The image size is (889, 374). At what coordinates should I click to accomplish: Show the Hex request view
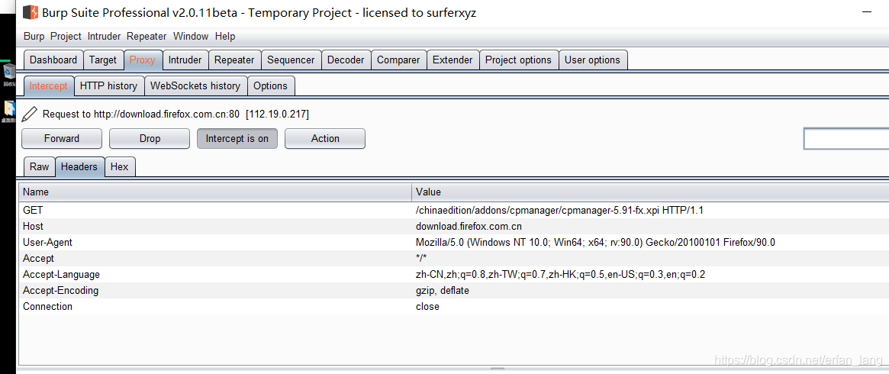point(120,166)
